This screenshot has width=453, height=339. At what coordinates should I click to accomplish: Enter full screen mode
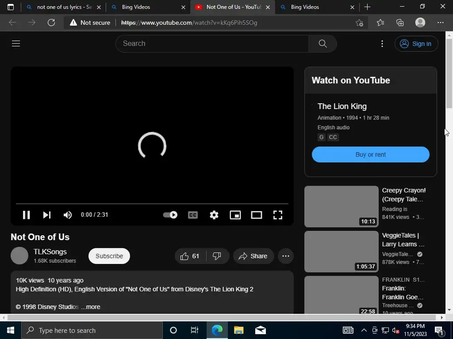278,215
